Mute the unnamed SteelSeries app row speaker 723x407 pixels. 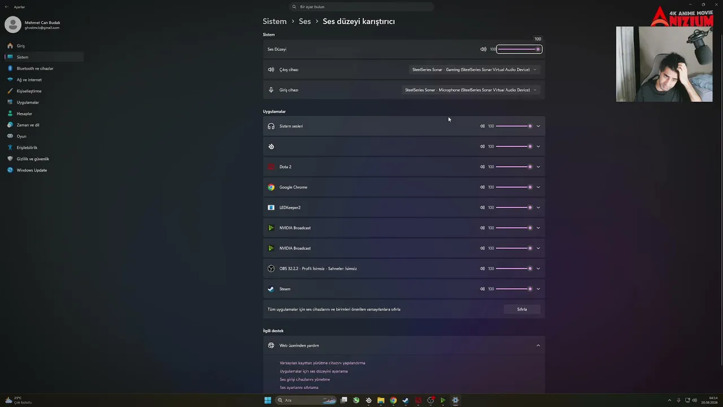click(x=482, y=146)
